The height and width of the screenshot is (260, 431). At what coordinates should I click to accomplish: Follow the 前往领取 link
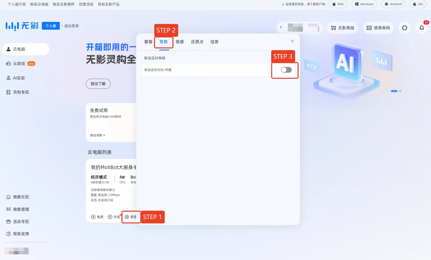click(x=98, y=135)
